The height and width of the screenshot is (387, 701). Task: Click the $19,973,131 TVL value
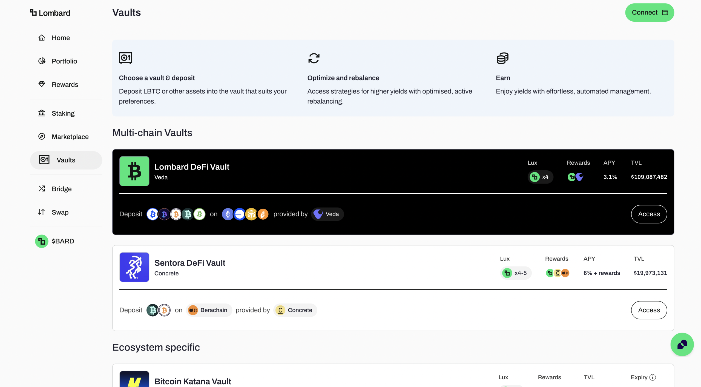650,273
